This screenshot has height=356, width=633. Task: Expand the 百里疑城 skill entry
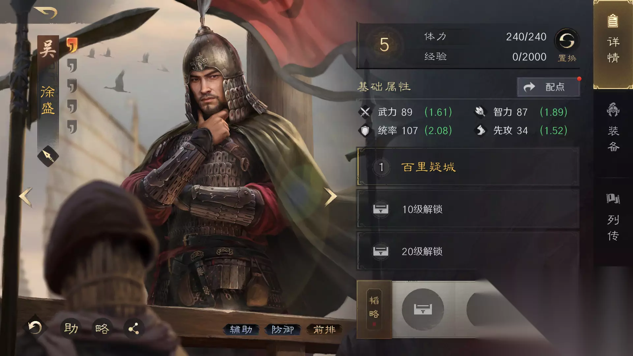[x=468, y=167]
